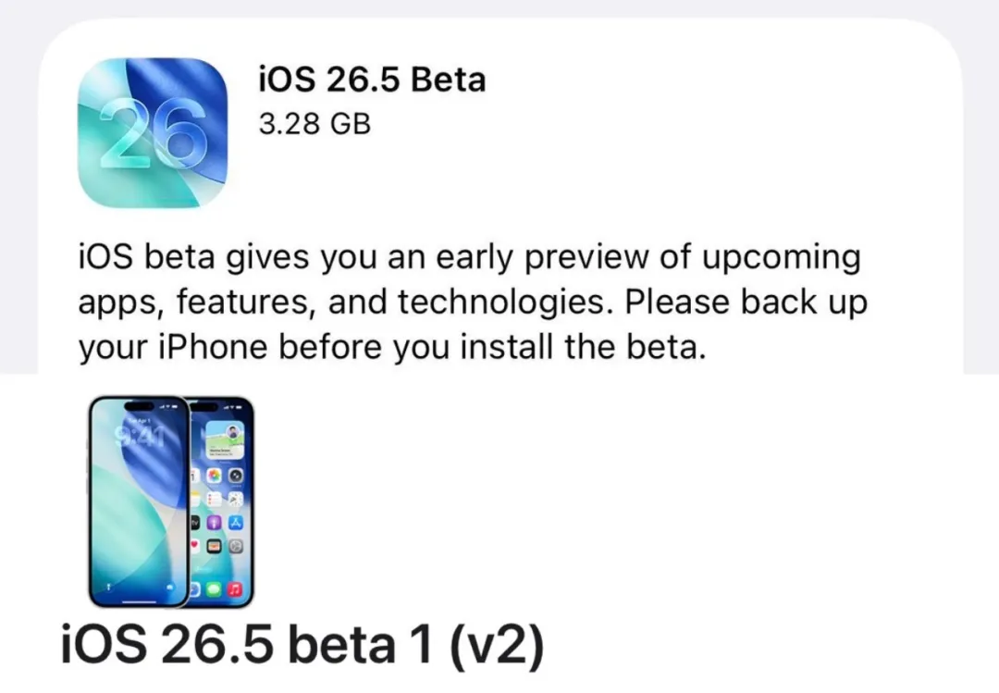
Task: Click the green Messages icon in dock
Action: point(214,589)
